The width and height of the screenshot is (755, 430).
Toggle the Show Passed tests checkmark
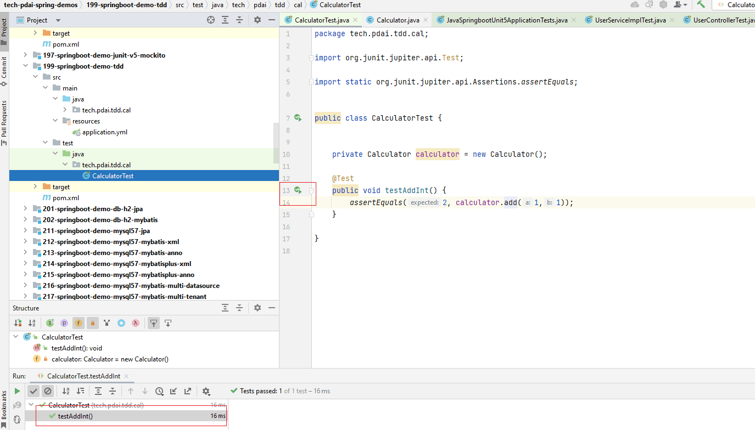point(33,391)
